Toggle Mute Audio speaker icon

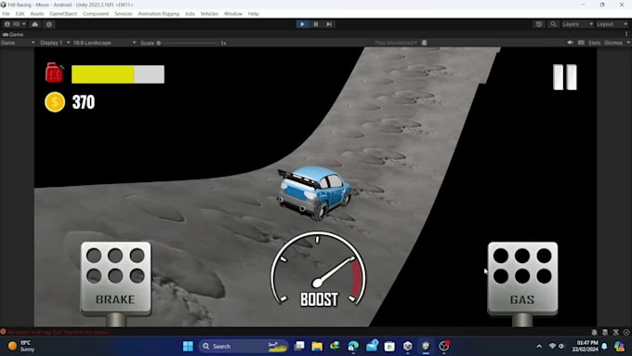(x=570, y=43)
